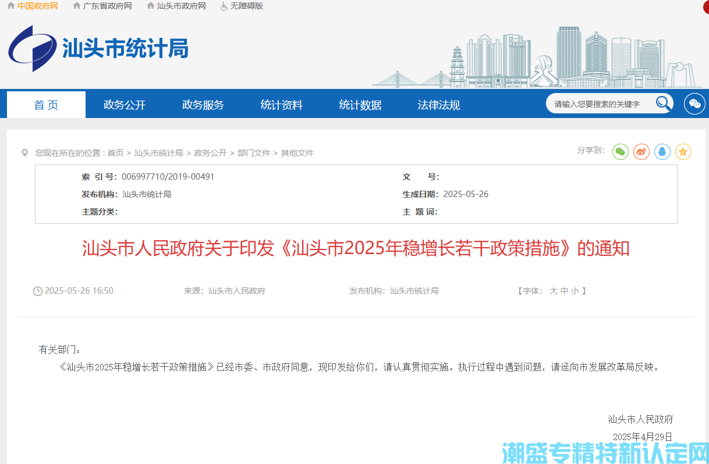Open the 统计资料 menu
This screenshot has height=464, width=709.
[282, 105]
